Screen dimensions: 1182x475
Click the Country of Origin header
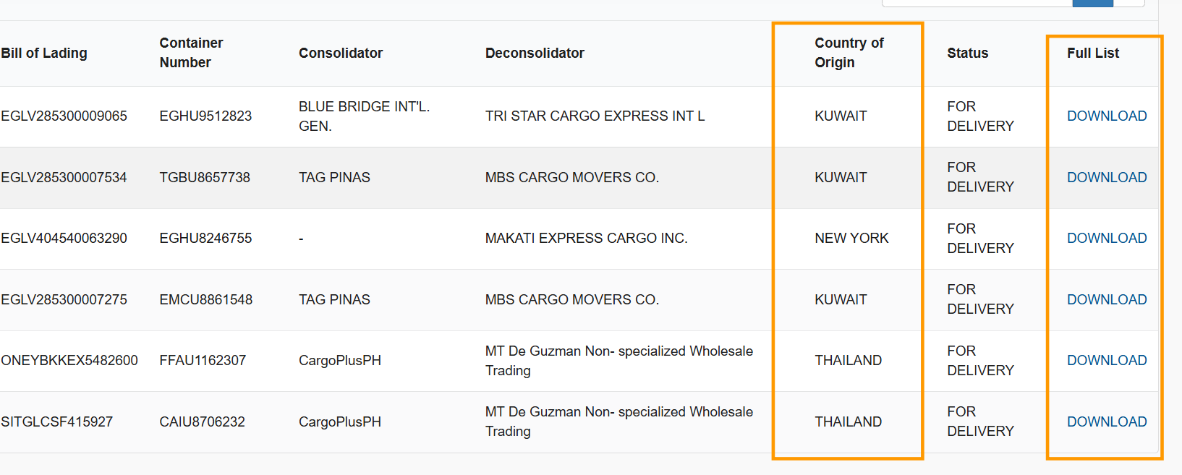pos(849,53)
